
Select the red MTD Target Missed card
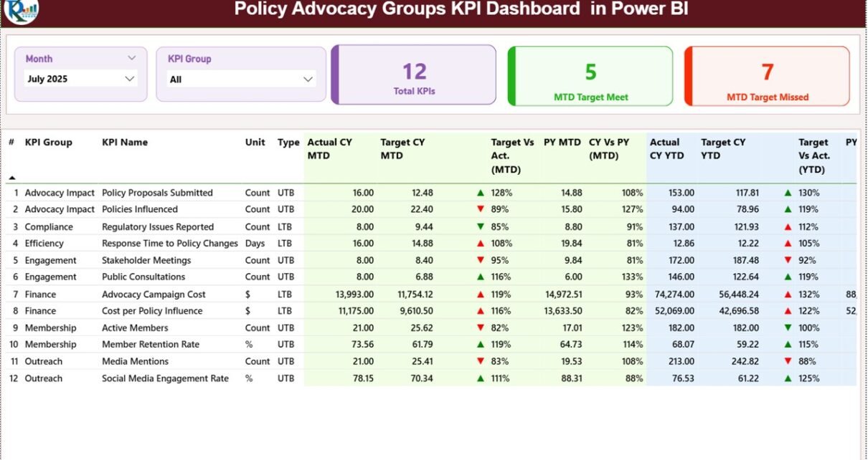coord(767,75)
